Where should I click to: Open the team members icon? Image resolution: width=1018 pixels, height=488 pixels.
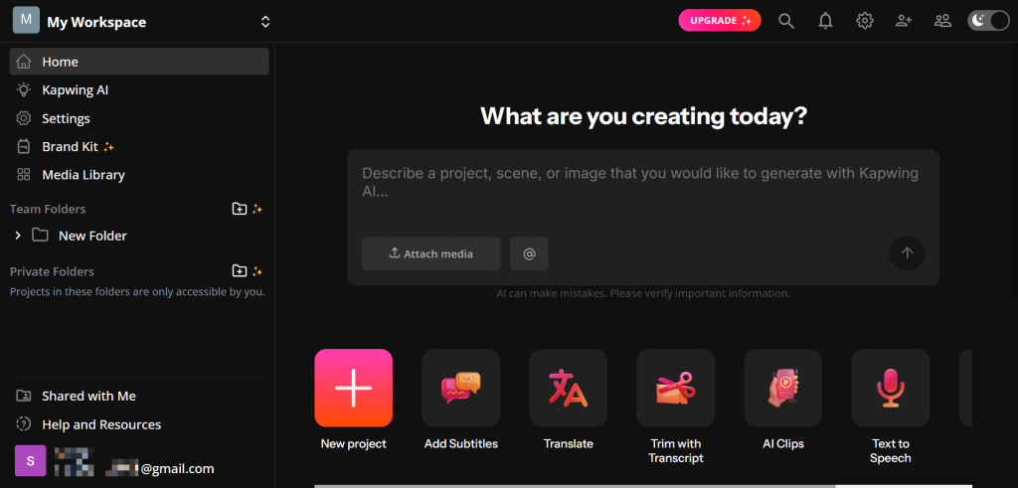[x=942, y=22]
